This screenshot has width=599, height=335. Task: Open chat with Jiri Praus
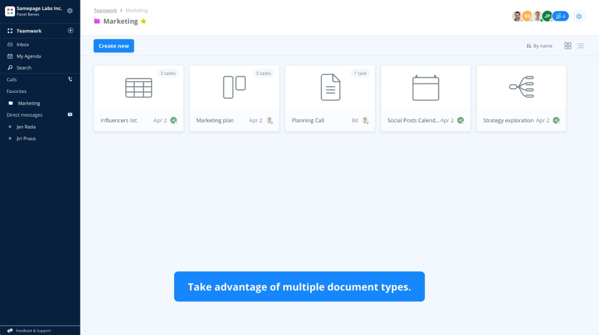[26, 138]
